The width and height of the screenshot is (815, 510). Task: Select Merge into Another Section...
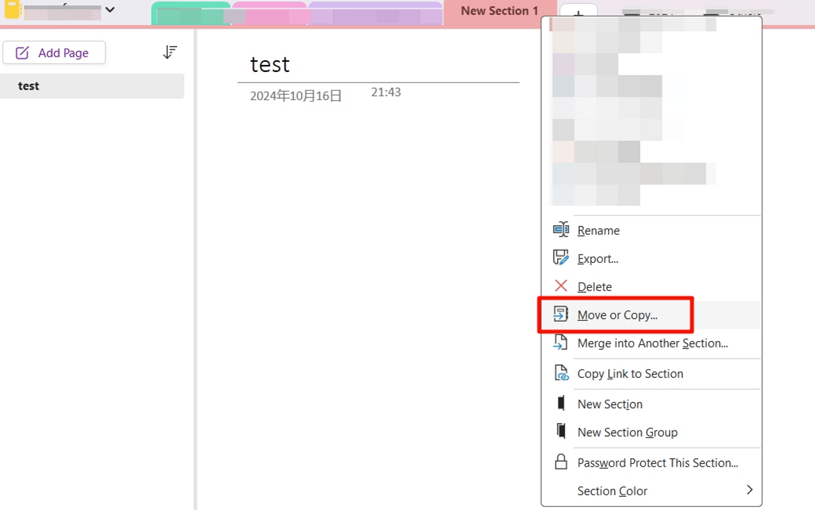tap(652, 343)
